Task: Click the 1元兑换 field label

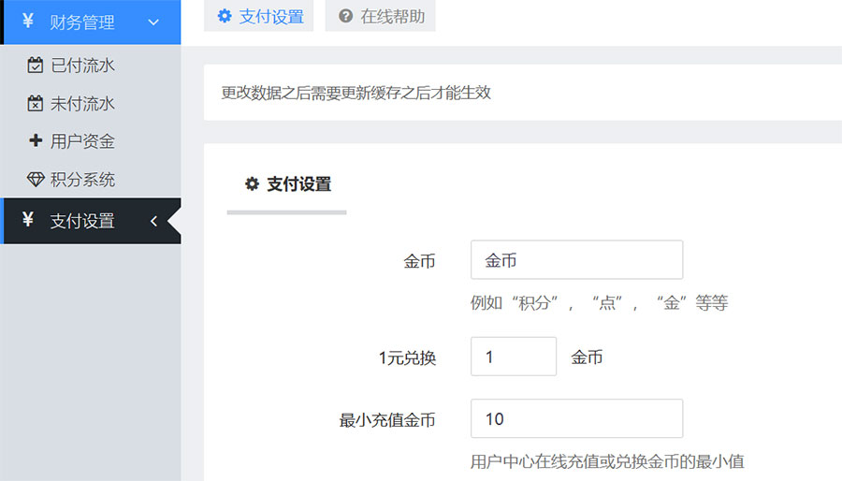Action: (x=407, y=357)
